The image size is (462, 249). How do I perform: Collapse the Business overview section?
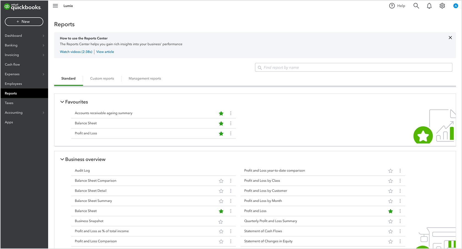click(x=62, y=159)
